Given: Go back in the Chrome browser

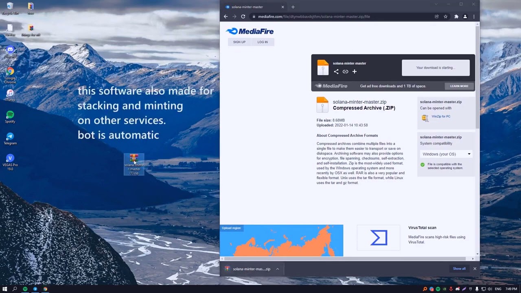Looking at the screenshot, I should click(x=226, y=17).
